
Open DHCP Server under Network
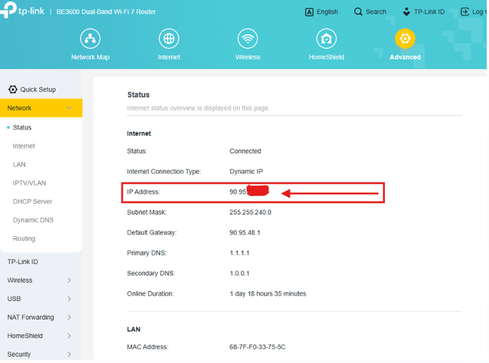tap(32, 202)
